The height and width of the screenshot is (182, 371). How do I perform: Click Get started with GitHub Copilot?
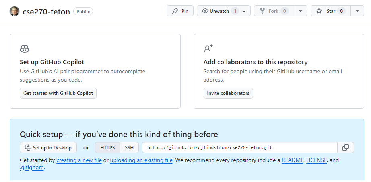click(58, 93)
